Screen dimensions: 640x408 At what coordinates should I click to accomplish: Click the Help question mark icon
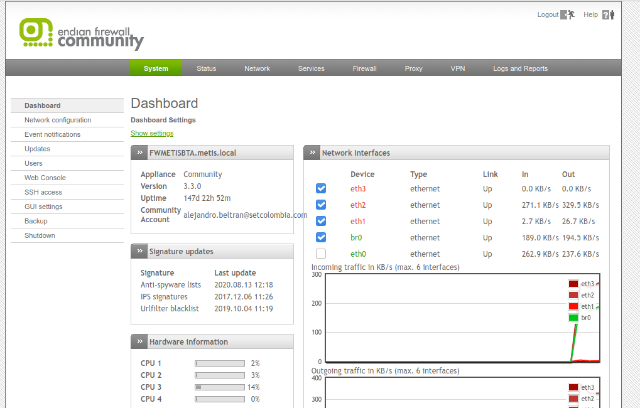(x=607, y=14)
